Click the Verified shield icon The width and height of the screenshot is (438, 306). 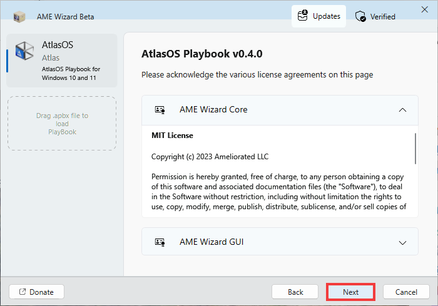click(360, 16)
